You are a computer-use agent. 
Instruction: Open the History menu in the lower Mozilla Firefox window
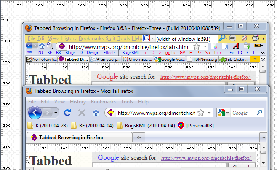point(78,102)
